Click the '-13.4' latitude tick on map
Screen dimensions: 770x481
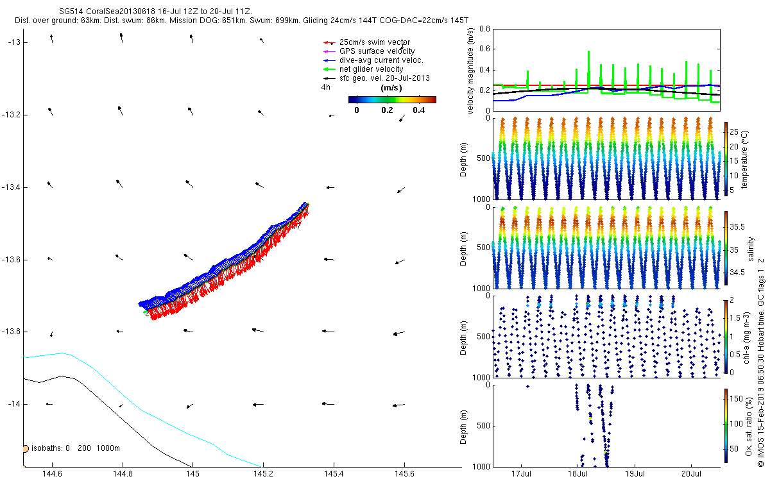(x=12, y=187)
